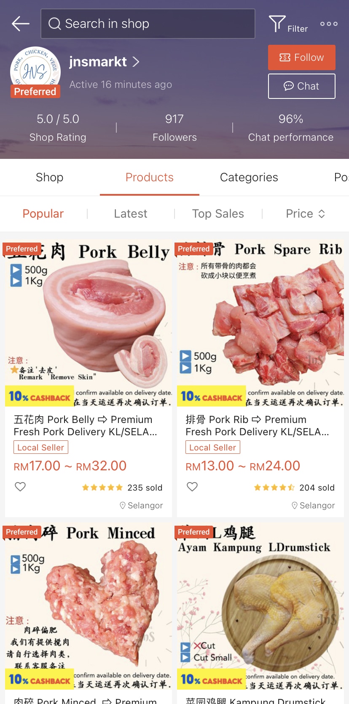This screenshot has height=704, width=349.
Task: Favorite the Pork Belly product with heart
Action: coord(20,487)
